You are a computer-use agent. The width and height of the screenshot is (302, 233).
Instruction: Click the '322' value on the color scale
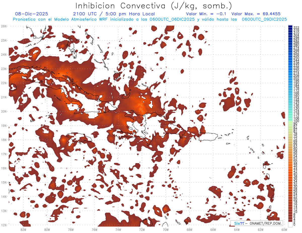[296, 27]
